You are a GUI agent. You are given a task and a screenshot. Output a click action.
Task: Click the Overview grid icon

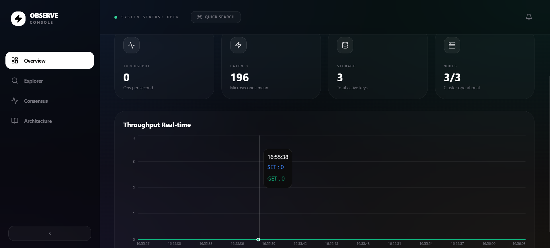[15, 60]
